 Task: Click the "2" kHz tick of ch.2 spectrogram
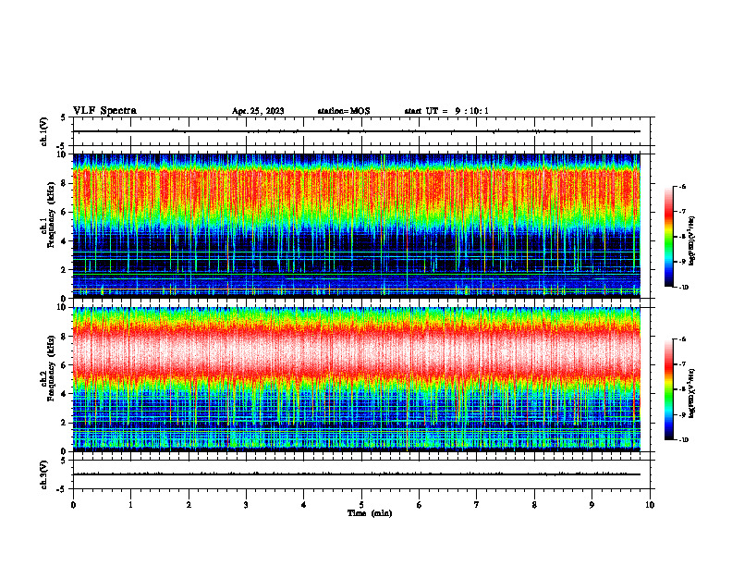point(65,423)
